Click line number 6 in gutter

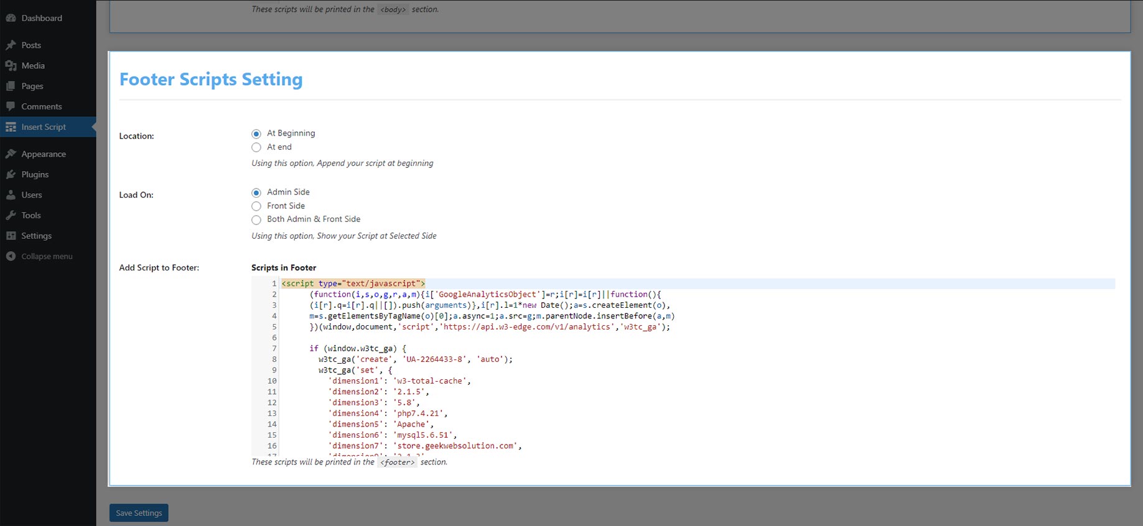(274, 338)
